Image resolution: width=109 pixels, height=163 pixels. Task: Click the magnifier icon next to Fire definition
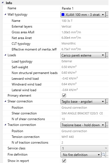(103, 155)
